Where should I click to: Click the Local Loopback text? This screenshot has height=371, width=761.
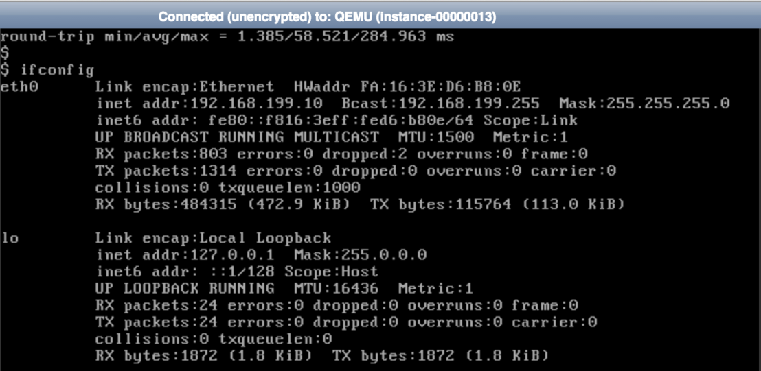266,238
